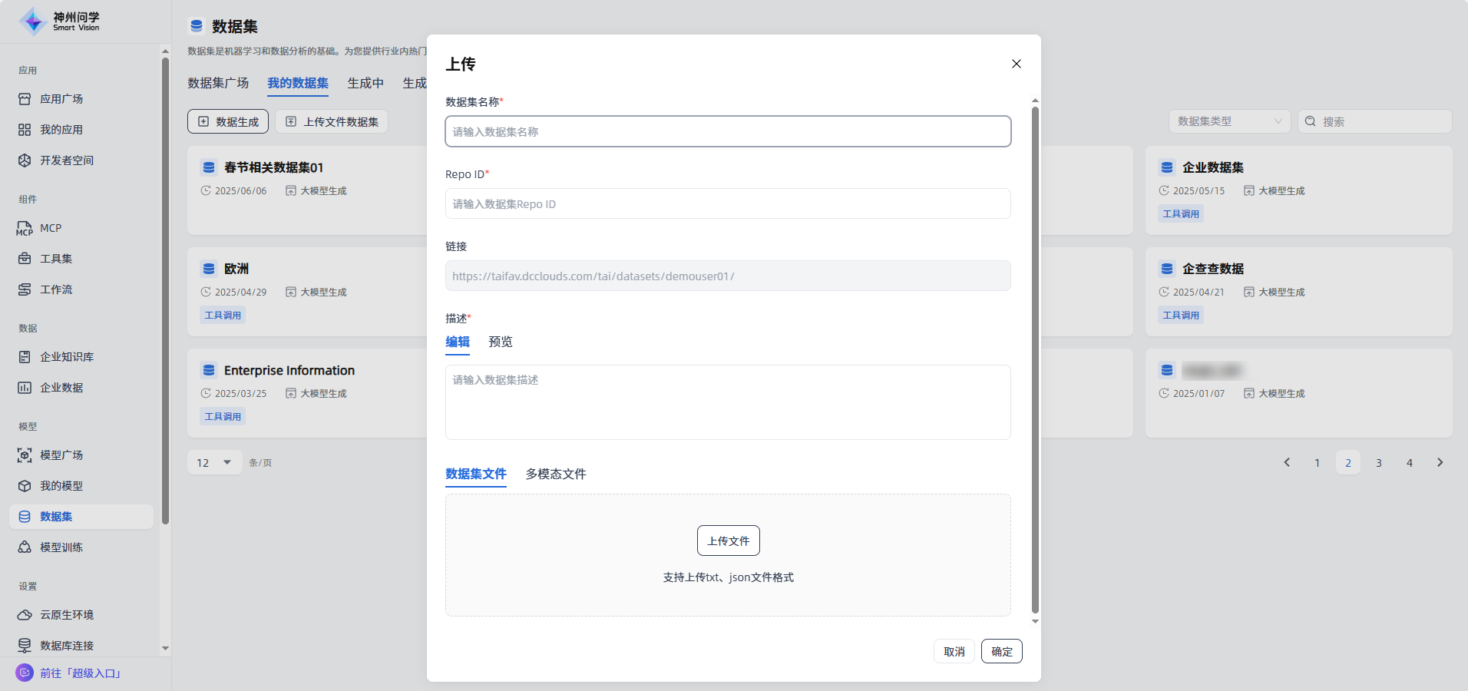
Task: Click the dialog's vertical scrollbar
Action: 1035,359
